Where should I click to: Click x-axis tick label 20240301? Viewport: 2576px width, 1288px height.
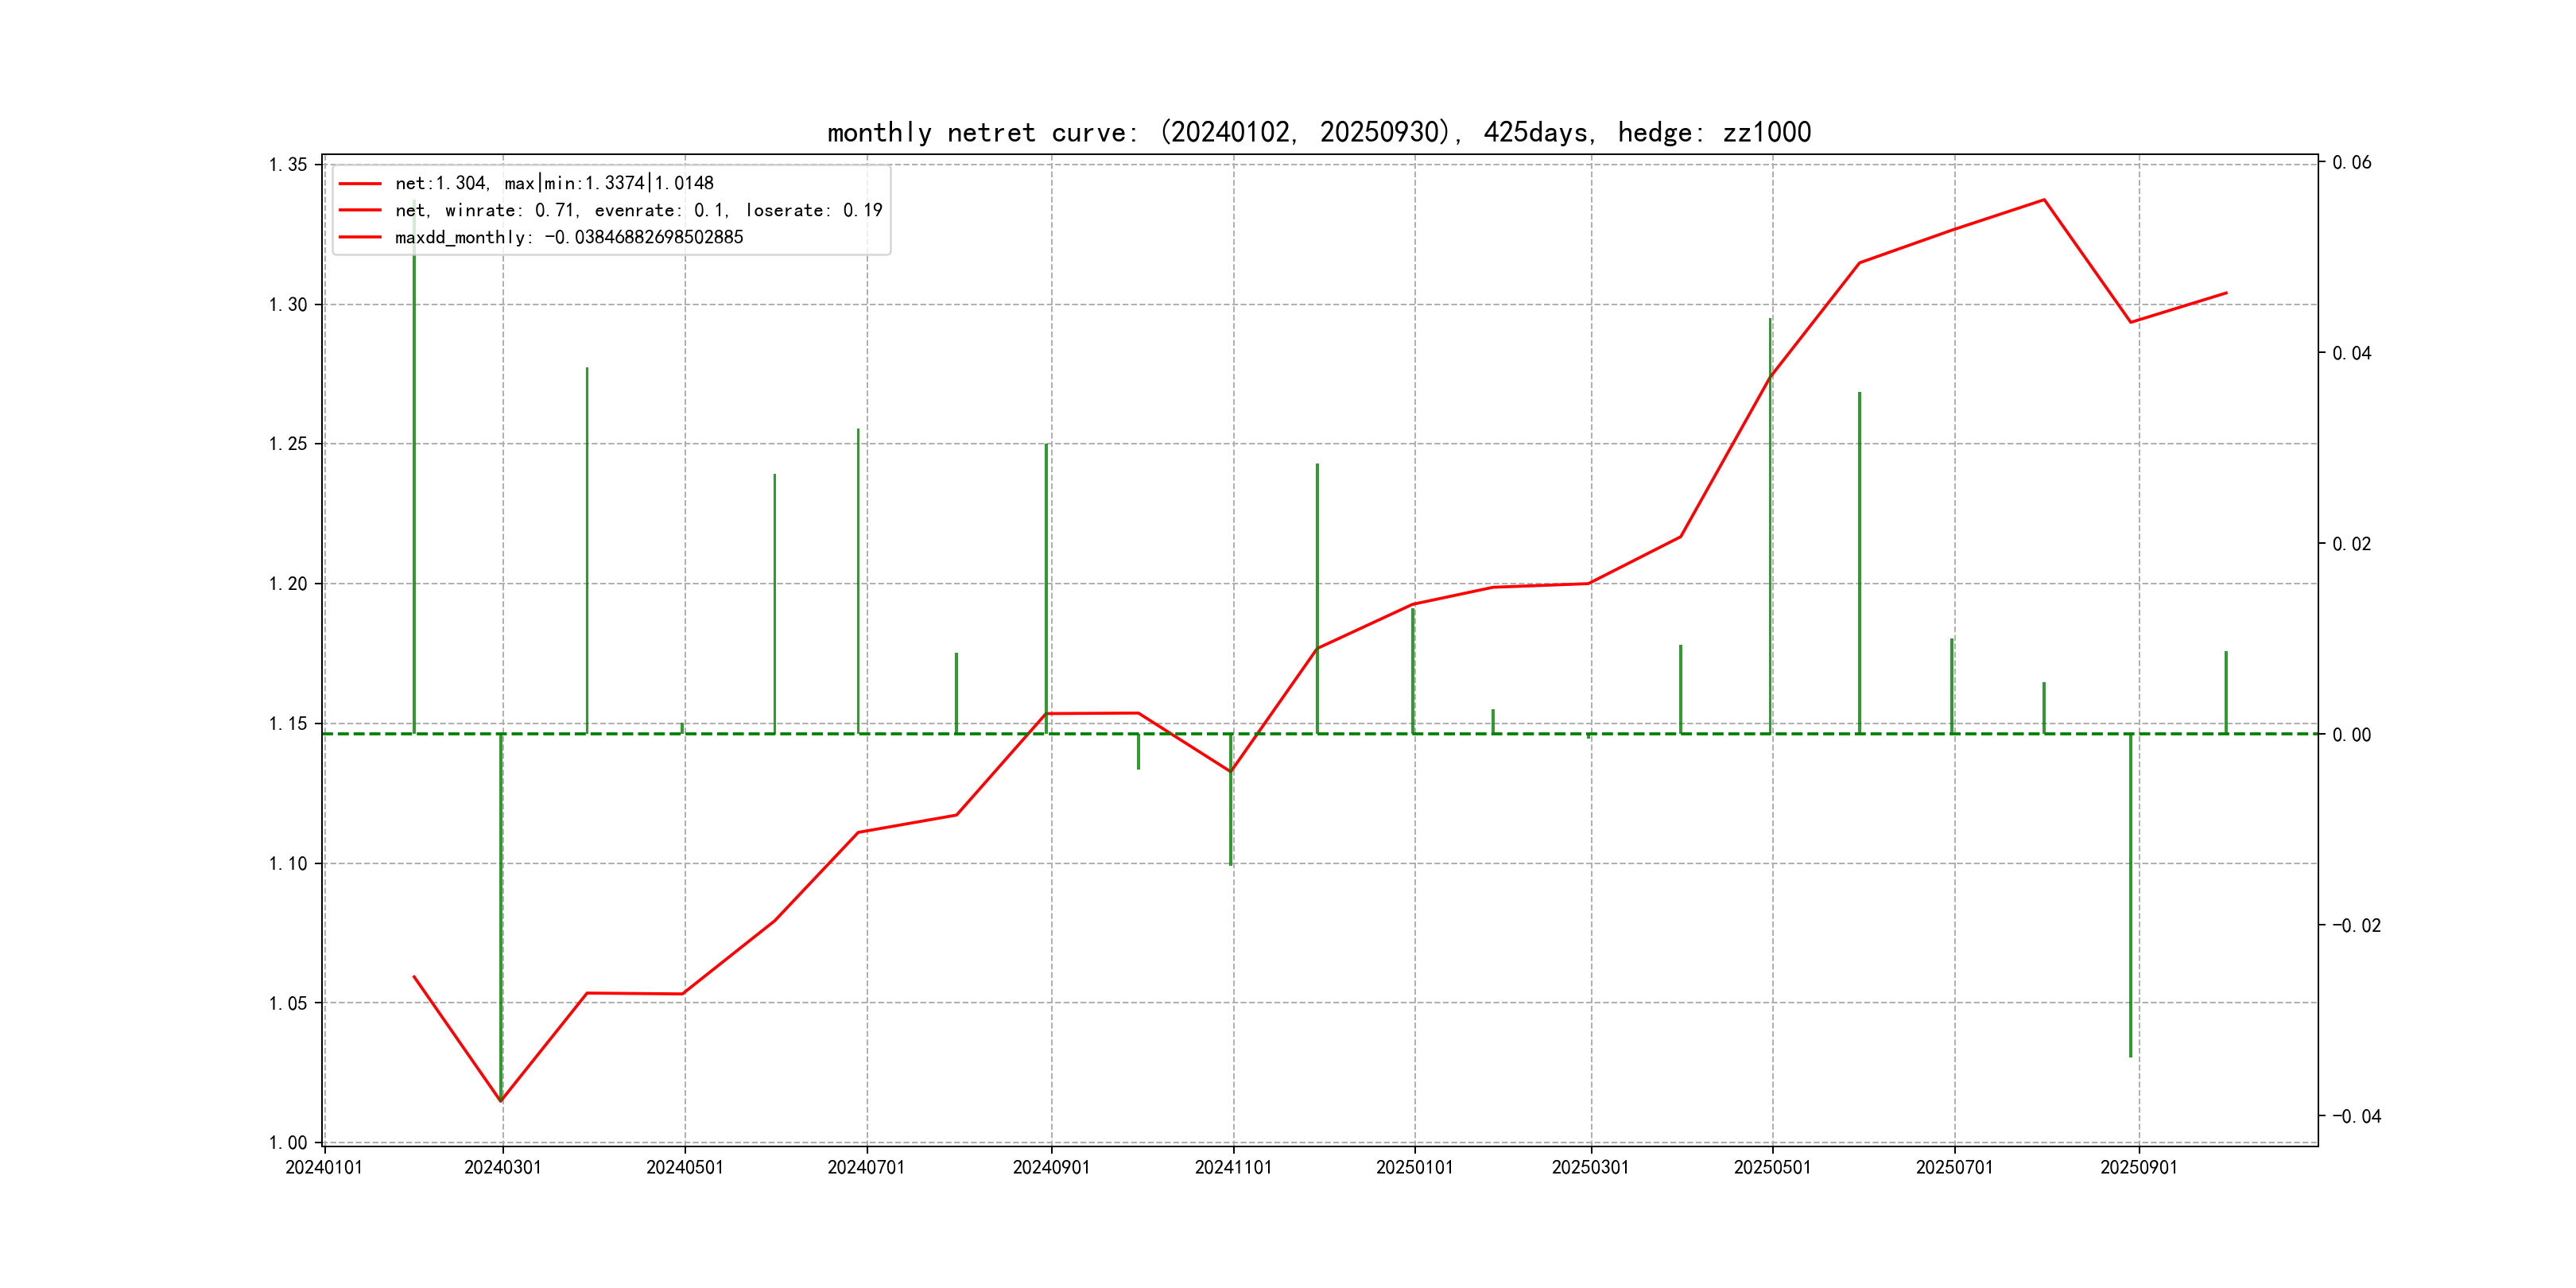502,1167
